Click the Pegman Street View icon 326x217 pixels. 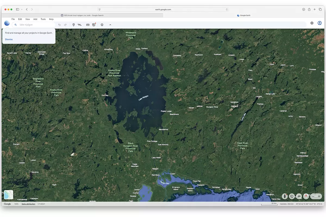284,196
